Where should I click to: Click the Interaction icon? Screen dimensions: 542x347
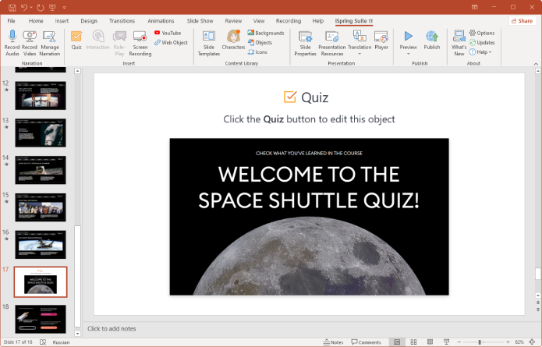(98, 36)
